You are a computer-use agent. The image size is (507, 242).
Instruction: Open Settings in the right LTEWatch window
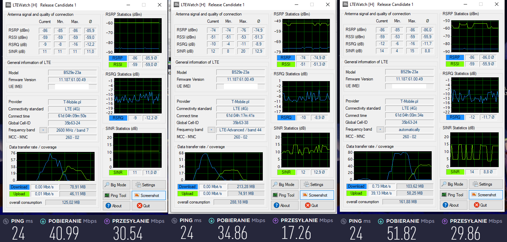click(486, 184)
